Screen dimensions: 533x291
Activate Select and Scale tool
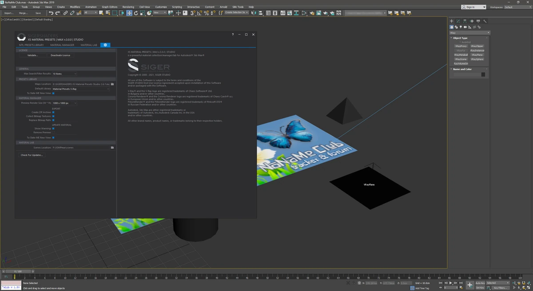click(143, 13)
